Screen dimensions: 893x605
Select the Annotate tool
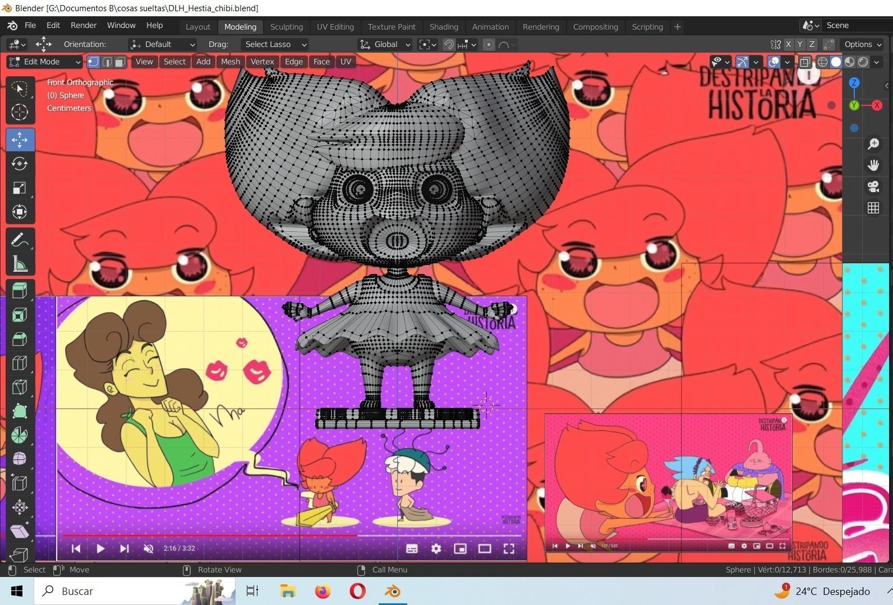tap(20, 240)
